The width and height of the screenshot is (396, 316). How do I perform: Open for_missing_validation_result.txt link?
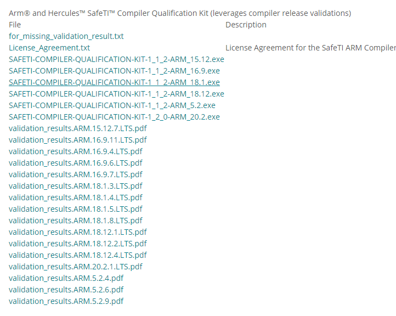(x=66, y=36)
